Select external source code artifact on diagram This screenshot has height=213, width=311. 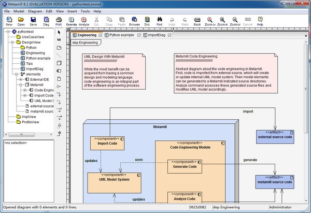(x=275, y=137)
